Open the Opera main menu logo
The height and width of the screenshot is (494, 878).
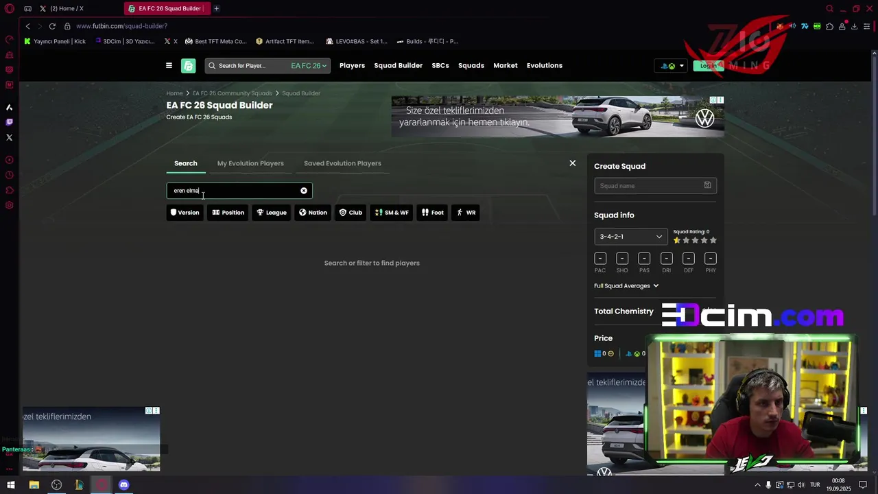pyautogui.click(x=10, y=8)
